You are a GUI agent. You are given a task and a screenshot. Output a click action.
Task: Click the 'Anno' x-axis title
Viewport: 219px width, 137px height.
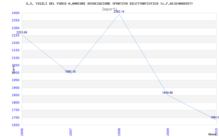coord(212,134)
